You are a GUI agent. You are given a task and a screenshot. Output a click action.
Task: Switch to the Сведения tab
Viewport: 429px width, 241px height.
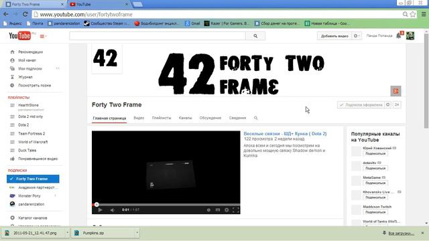237,118
